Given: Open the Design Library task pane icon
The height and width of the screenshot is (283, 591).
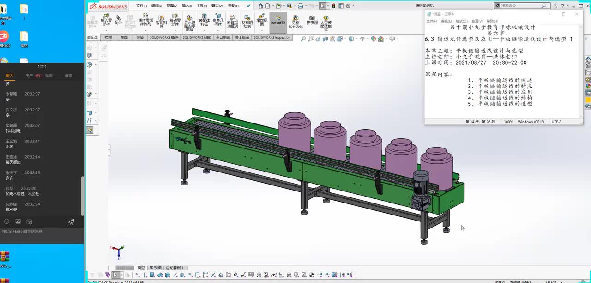Looking at the screenshot, I should point(588,66).
